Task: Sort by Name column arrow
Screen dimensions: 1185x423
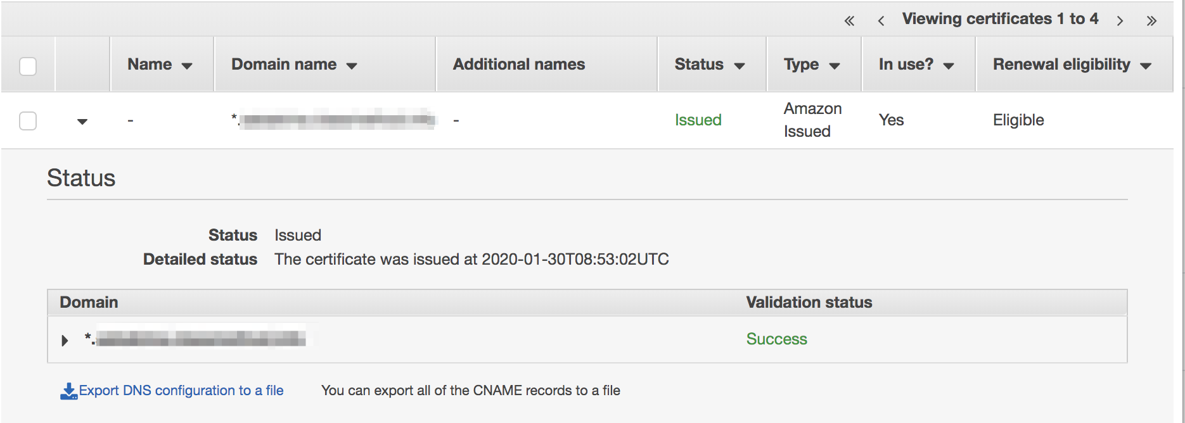Action: [187, 66]
